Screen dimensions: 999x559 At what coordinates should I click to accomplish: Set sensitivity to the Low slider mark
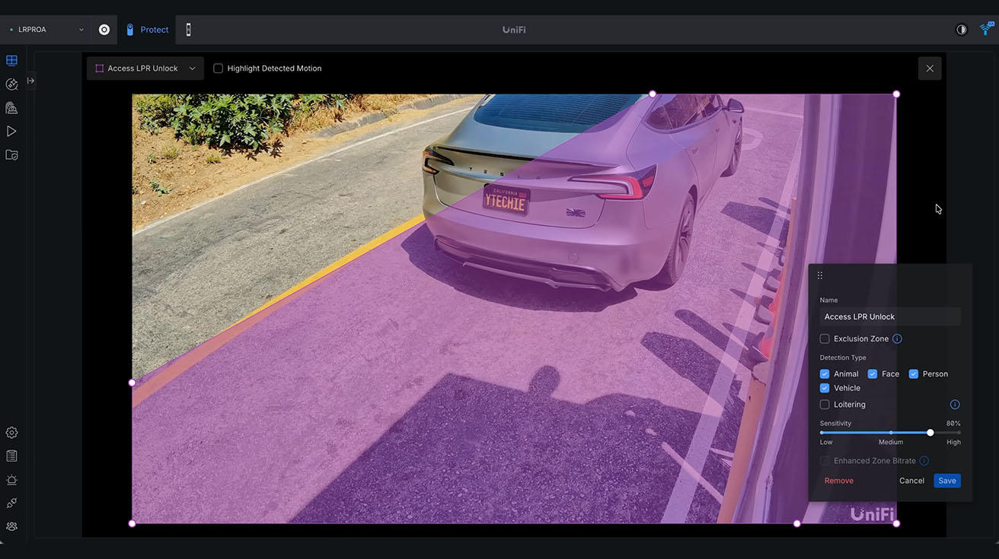coord(822,433)
